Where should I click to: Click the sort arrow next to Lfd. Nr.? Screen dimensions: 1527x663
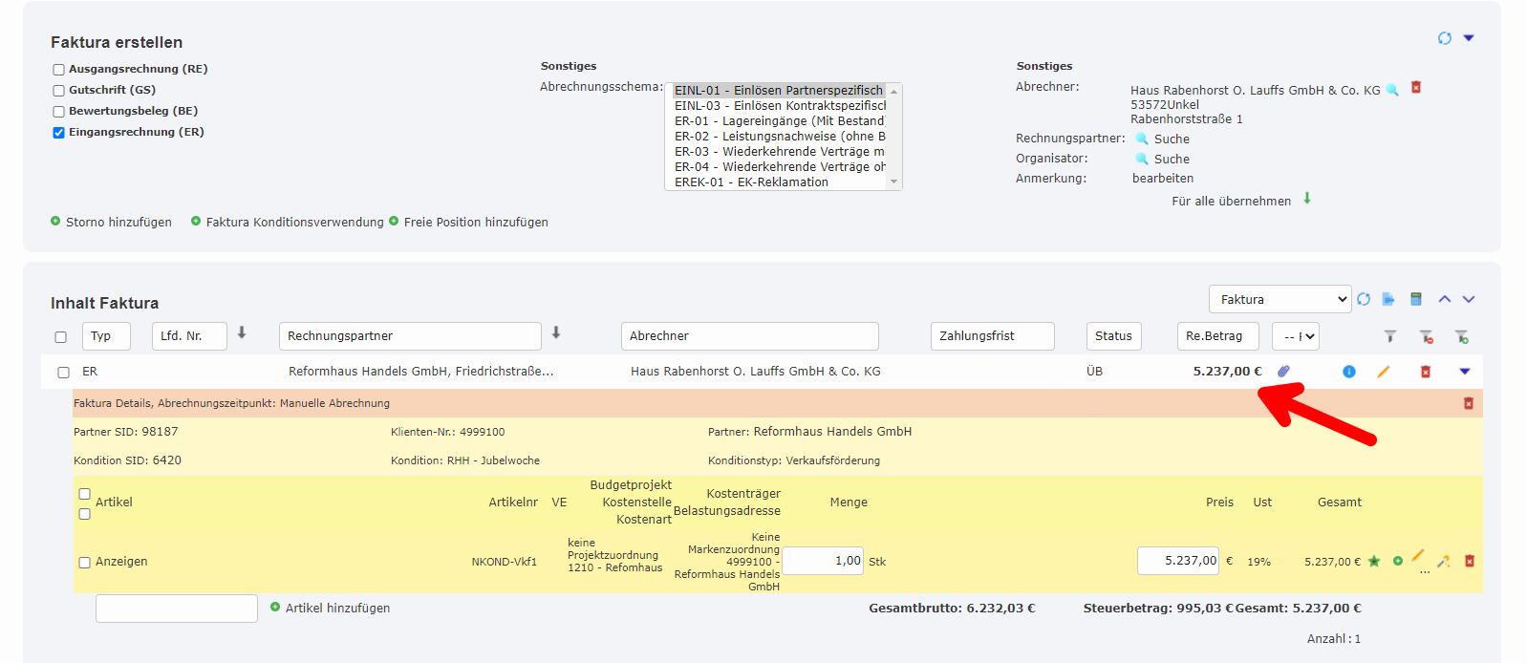[242, 332]
